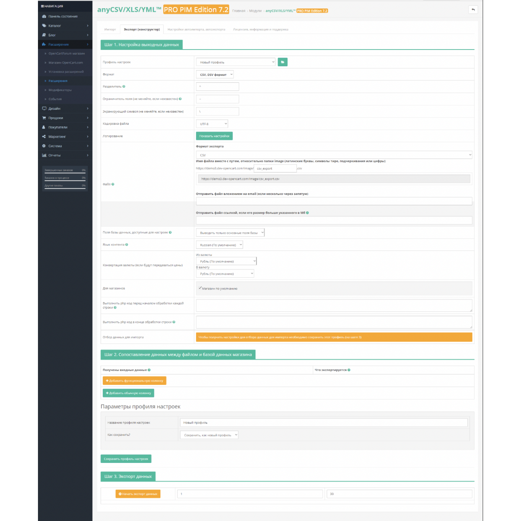Click the Завершенных заказов progress bar
521x521 pixels.
click(x=65, y=173)
